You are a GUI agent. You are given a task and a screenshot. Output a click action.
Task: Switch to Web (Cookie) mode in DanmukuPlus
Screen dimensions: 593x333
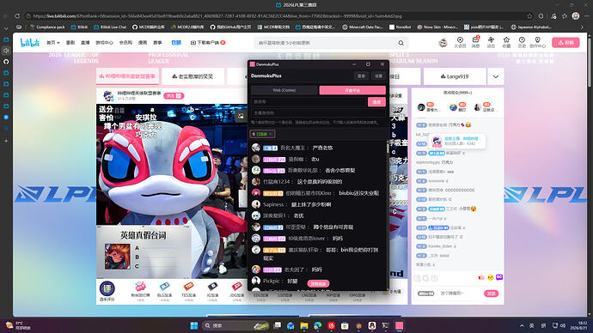284,90
